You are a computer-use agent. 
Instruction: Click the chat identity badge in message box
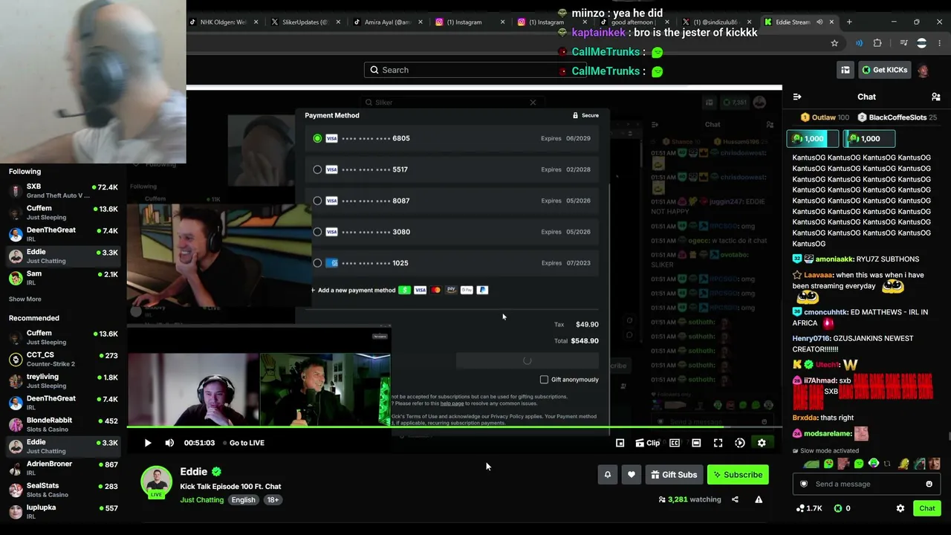pos(803,484)
